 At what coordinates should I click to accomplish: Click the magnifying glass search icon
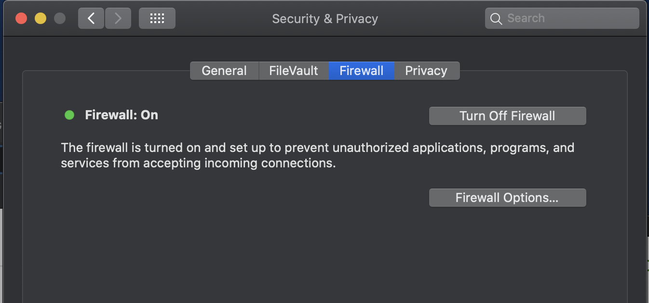tap(496, 19)
